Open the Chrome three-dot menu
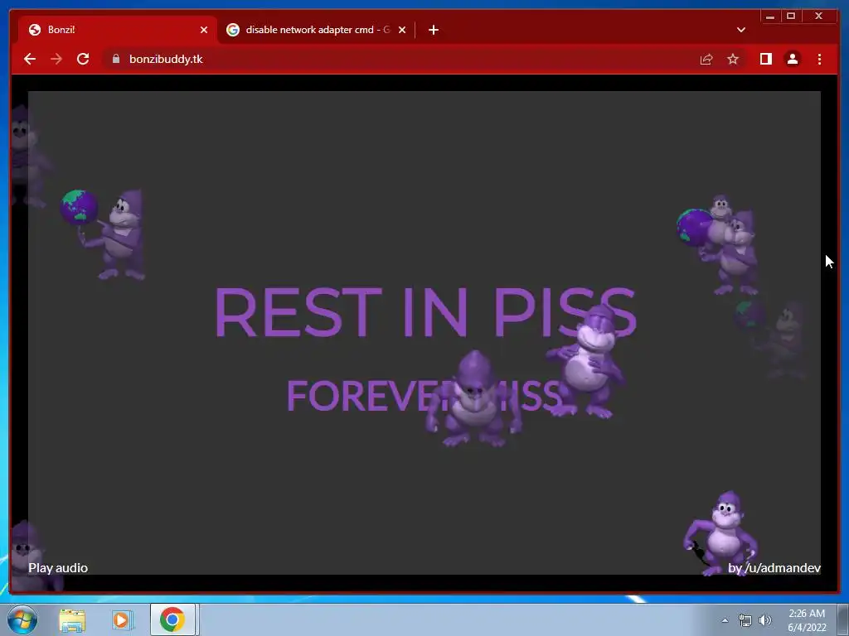849x636 pixels. click(819, 59)
